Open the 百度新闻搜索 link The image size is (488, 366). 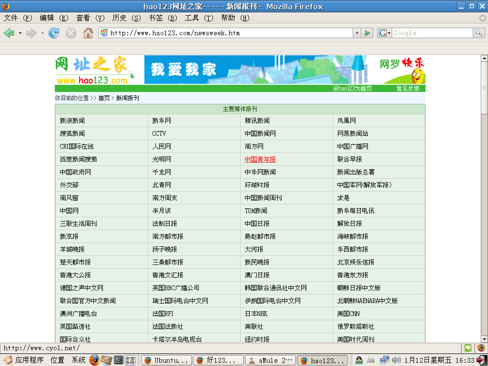[x=79, y=159]
